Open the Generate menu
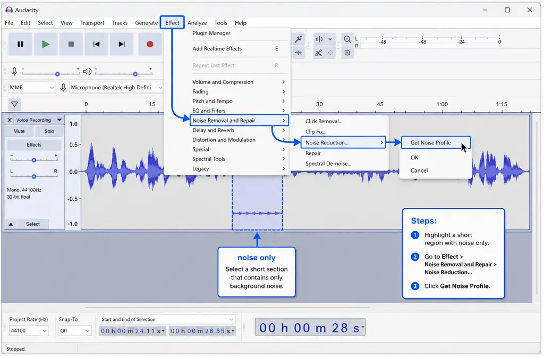Image resolution: width=544 pixels, height=357 pixels. pyautogui.click(x=147, y=23)
